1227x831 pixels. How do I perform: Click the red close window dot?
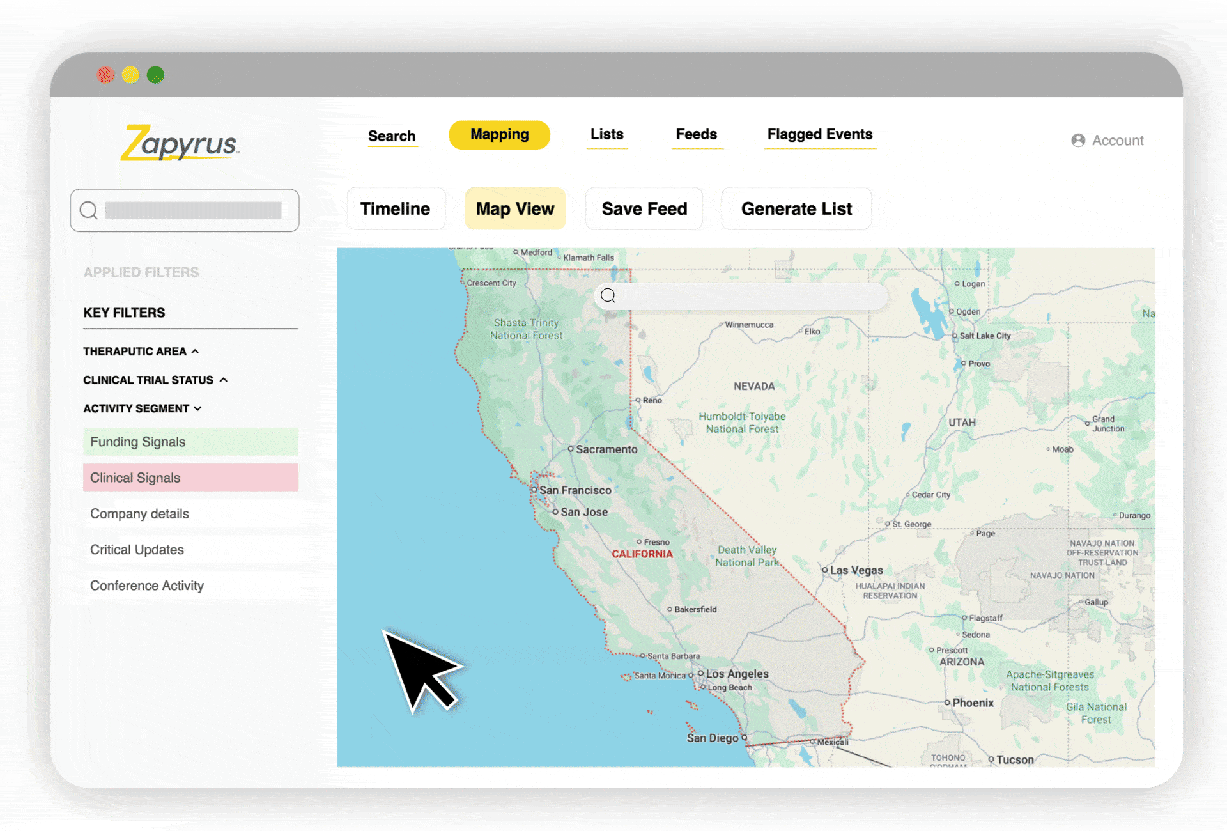(x=105, y=75)
